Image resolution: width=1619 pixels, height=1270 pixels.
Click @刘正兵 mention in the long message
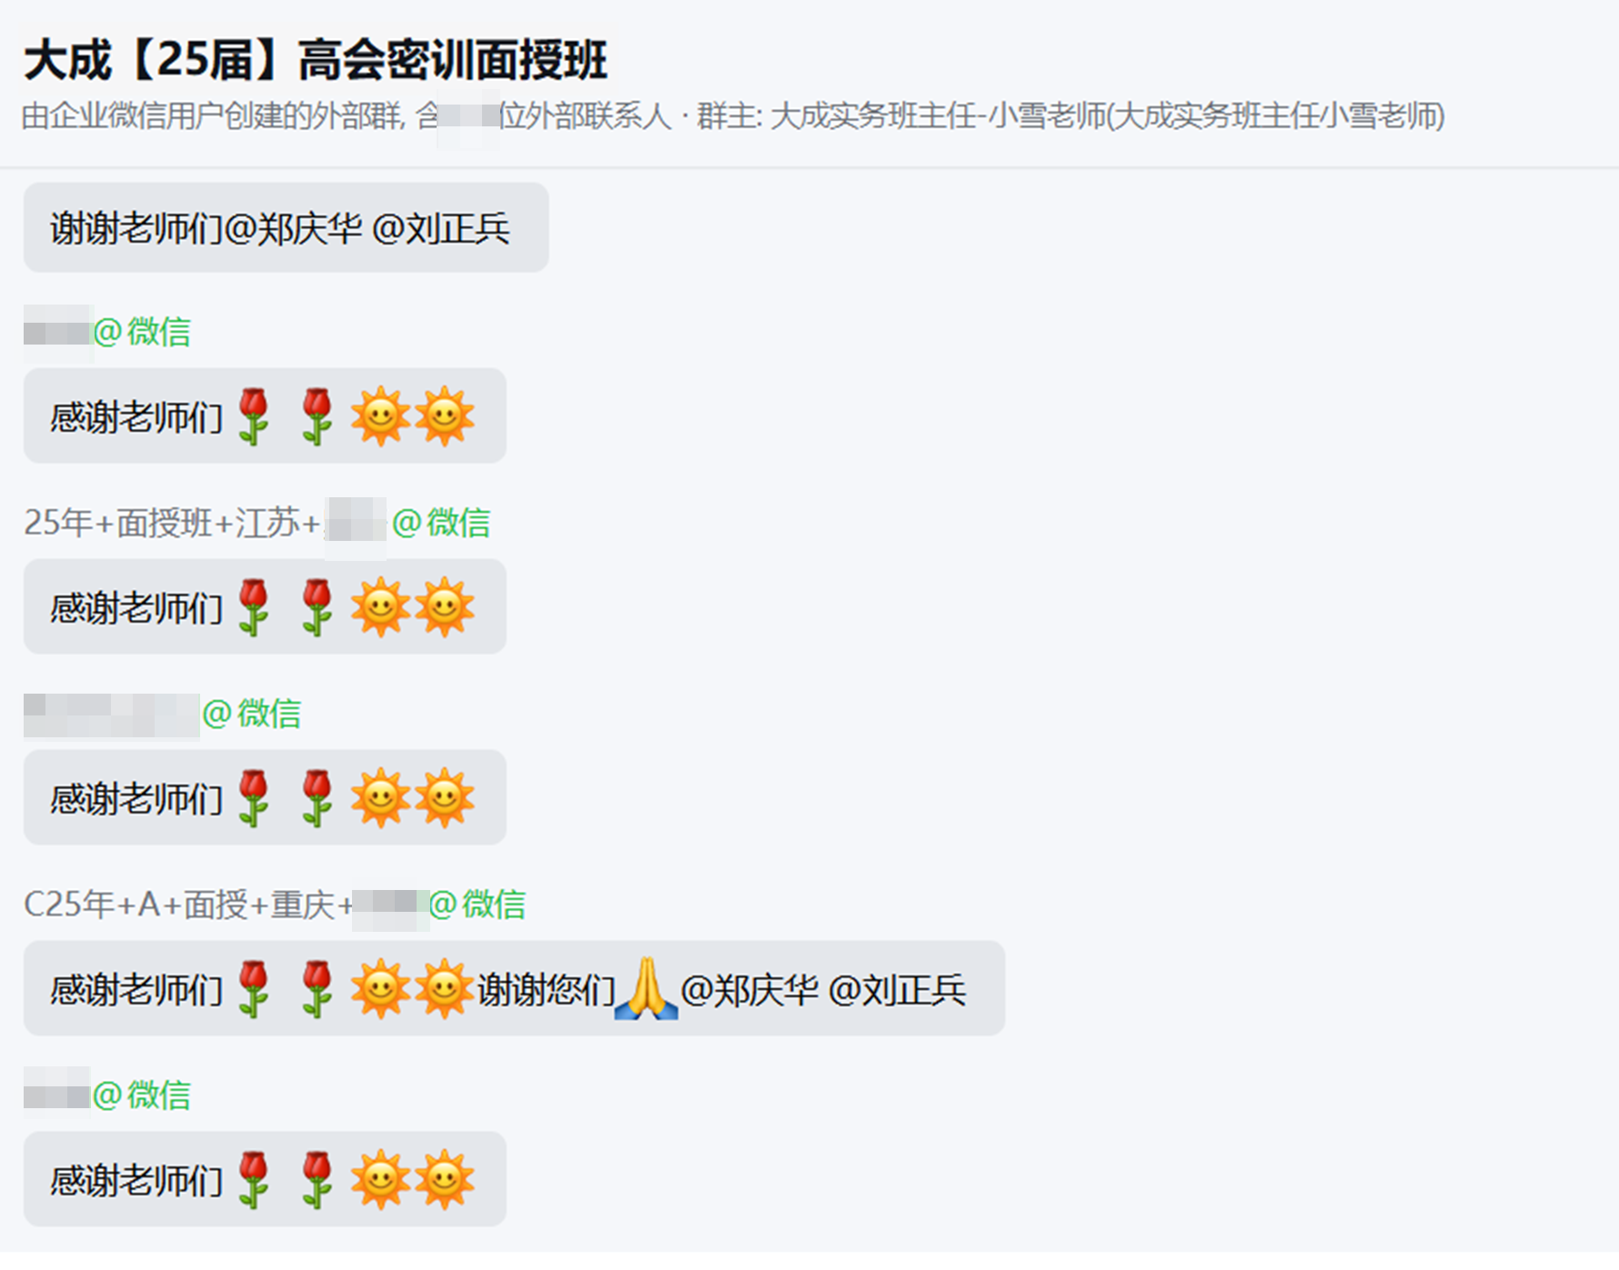[x=897, y=990]
